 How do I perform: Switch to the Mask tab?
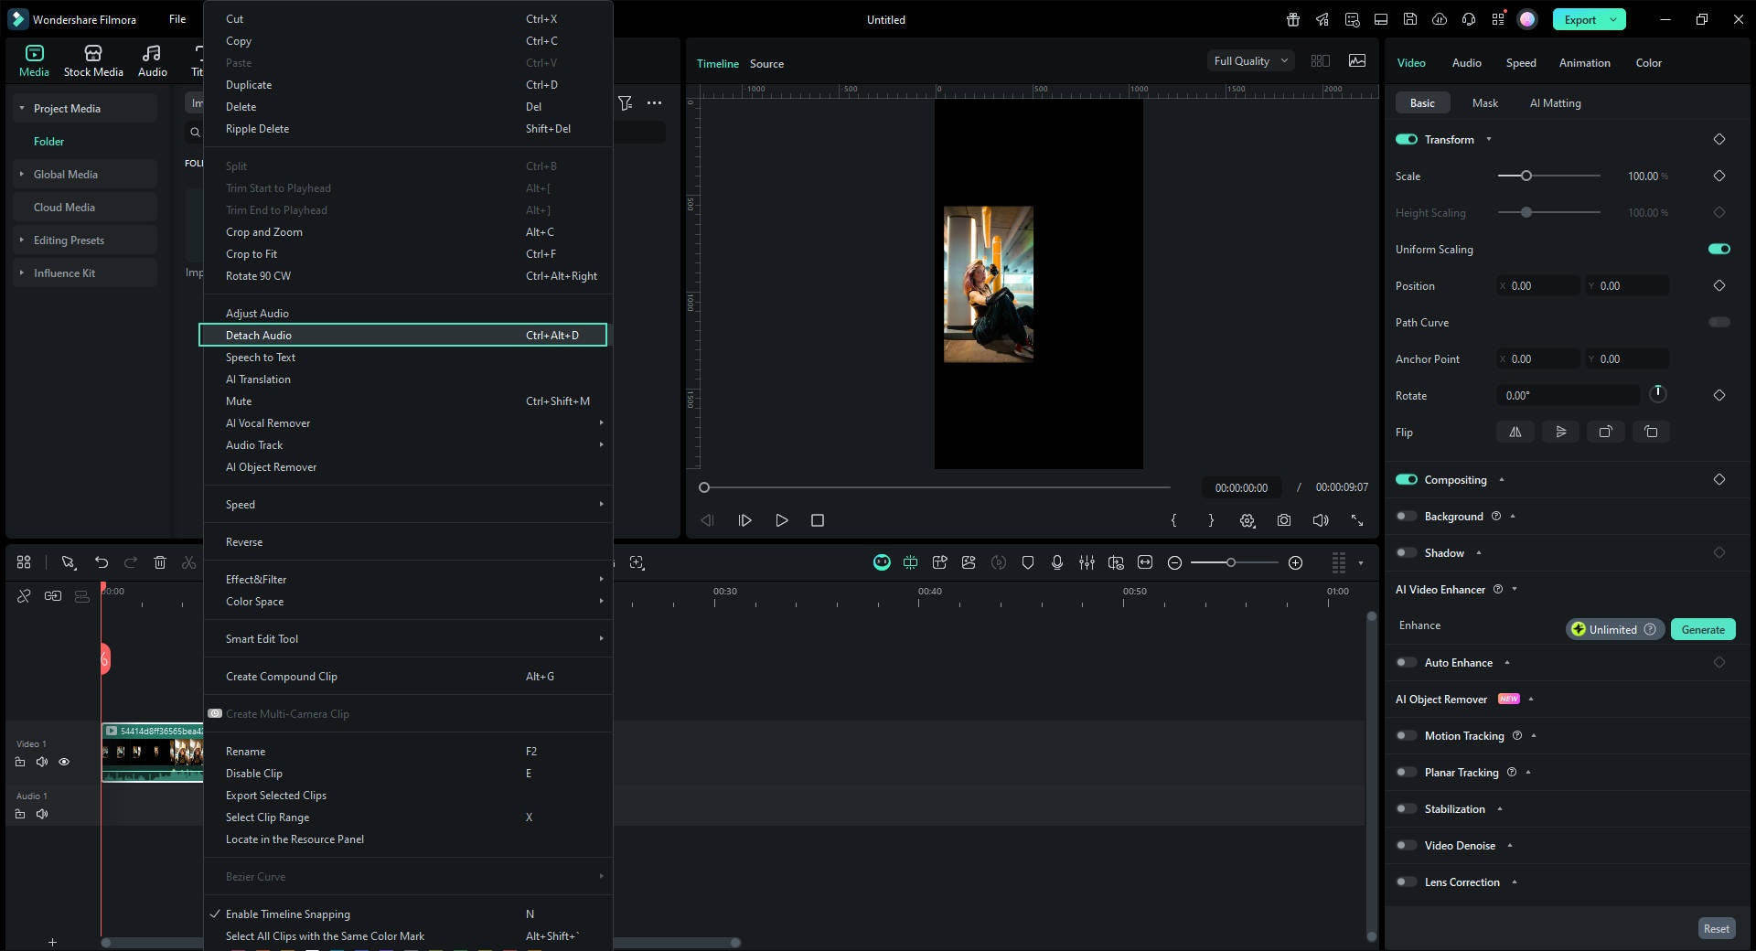(1484, 102)
